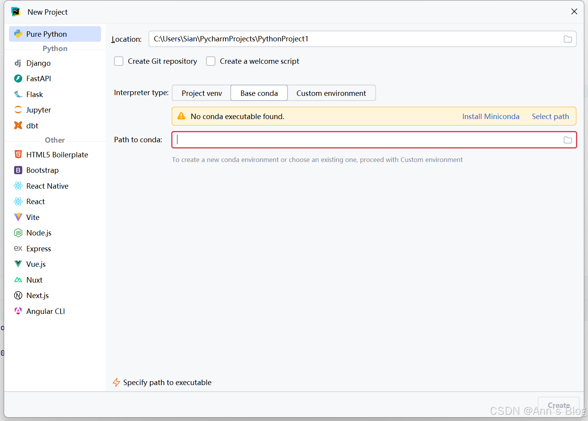This screenshot has width=588, height=421.
Task: Choose HTML5 Boilerplate icon
Action: click(x=18, y=155)
